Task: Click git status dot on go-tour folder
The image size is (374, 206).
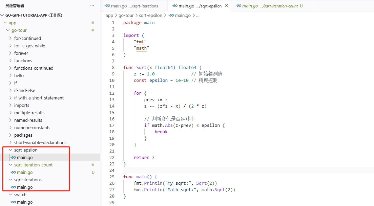Action: click(x=93, y=30)
